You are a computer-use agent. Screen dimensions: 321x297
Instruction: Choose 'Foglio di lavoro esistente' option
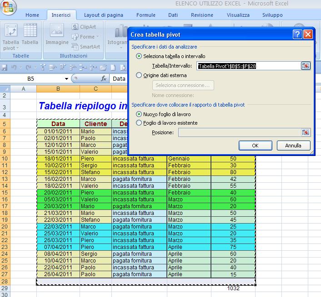coord(139,123)
